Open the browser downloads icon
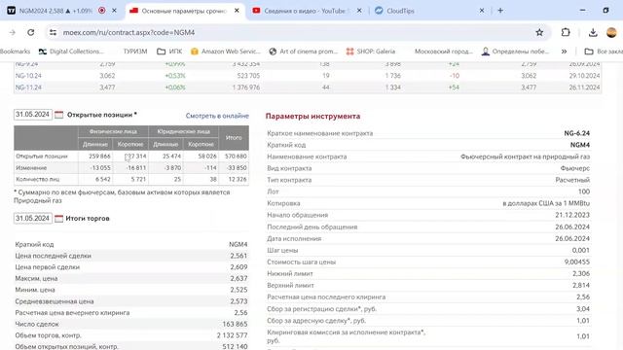Viewport: 623px width, 350px height. click(593, 32)
